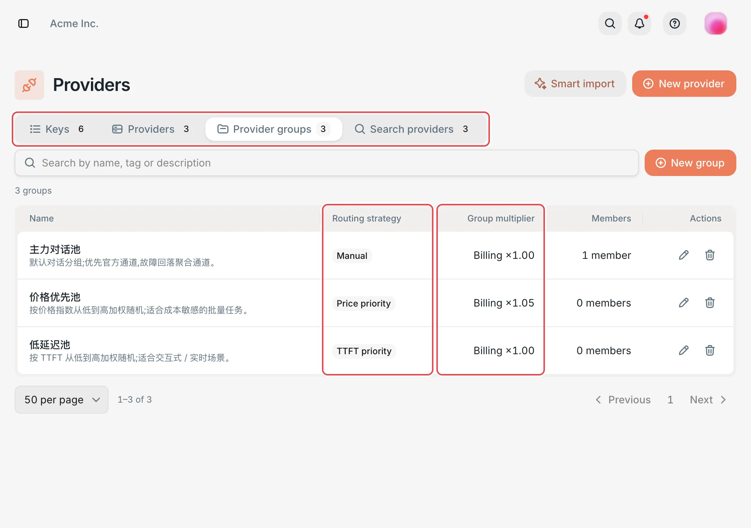Focus the search by name field

click(326, 163)
